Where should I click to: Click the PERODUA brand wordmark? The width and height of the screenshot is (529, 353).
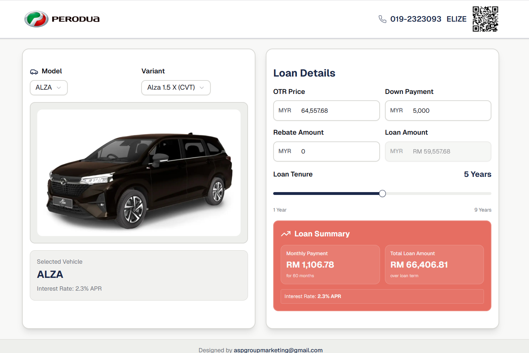coord(76,19)
